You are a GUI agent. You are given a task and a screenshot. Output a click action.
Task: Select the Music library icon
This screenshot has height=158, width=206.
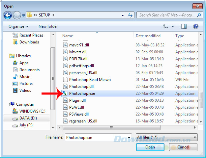[15, 77]
